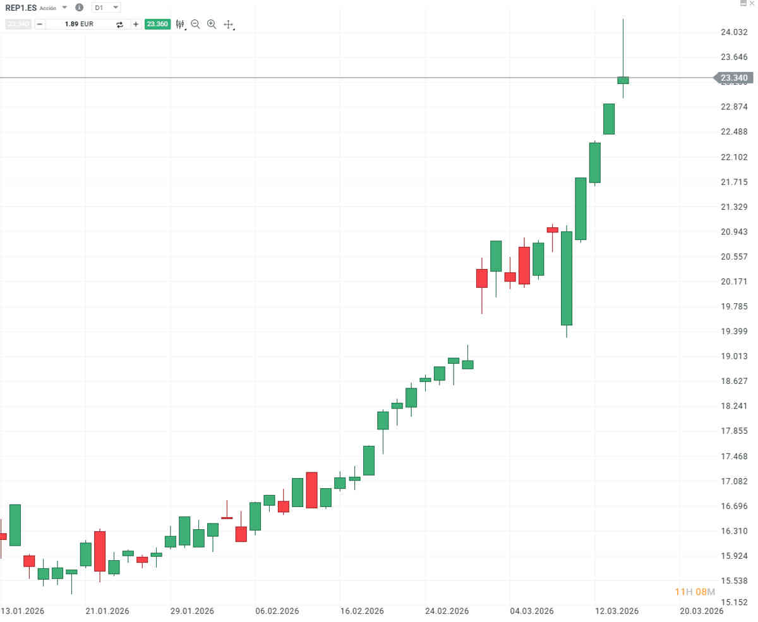Close the chart panel
Image resolution: width=758 pixels, height=622 pixels.
(752, 4)
